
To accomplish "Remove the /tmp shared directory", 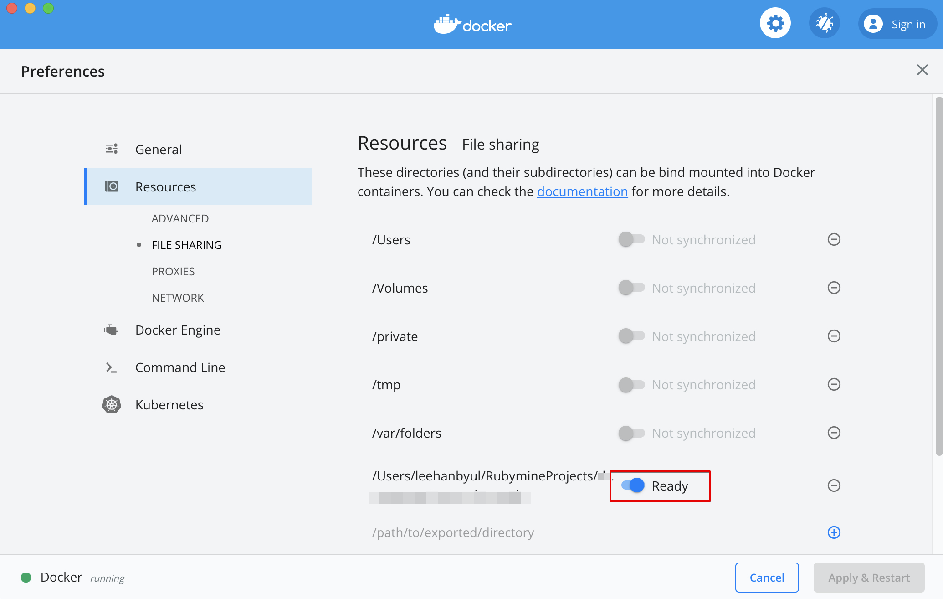I will (834, 384).
